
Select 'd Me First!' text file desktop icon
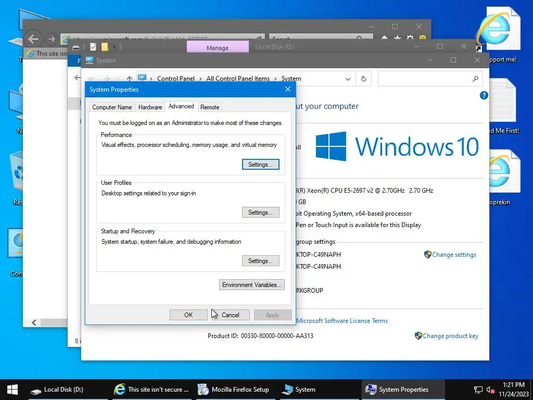pyautogui.click(x=503, y=106)
